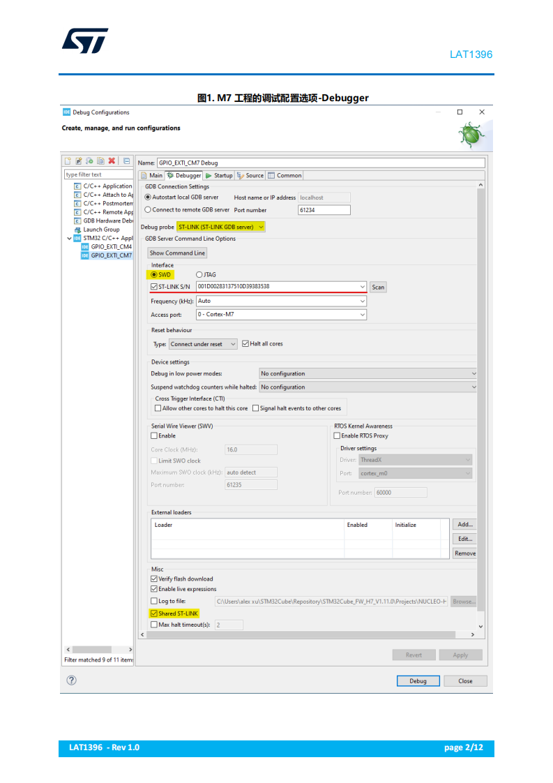Expand the reset Type dropdown
This screenshot has width=553, height=783.
[203, 344]
